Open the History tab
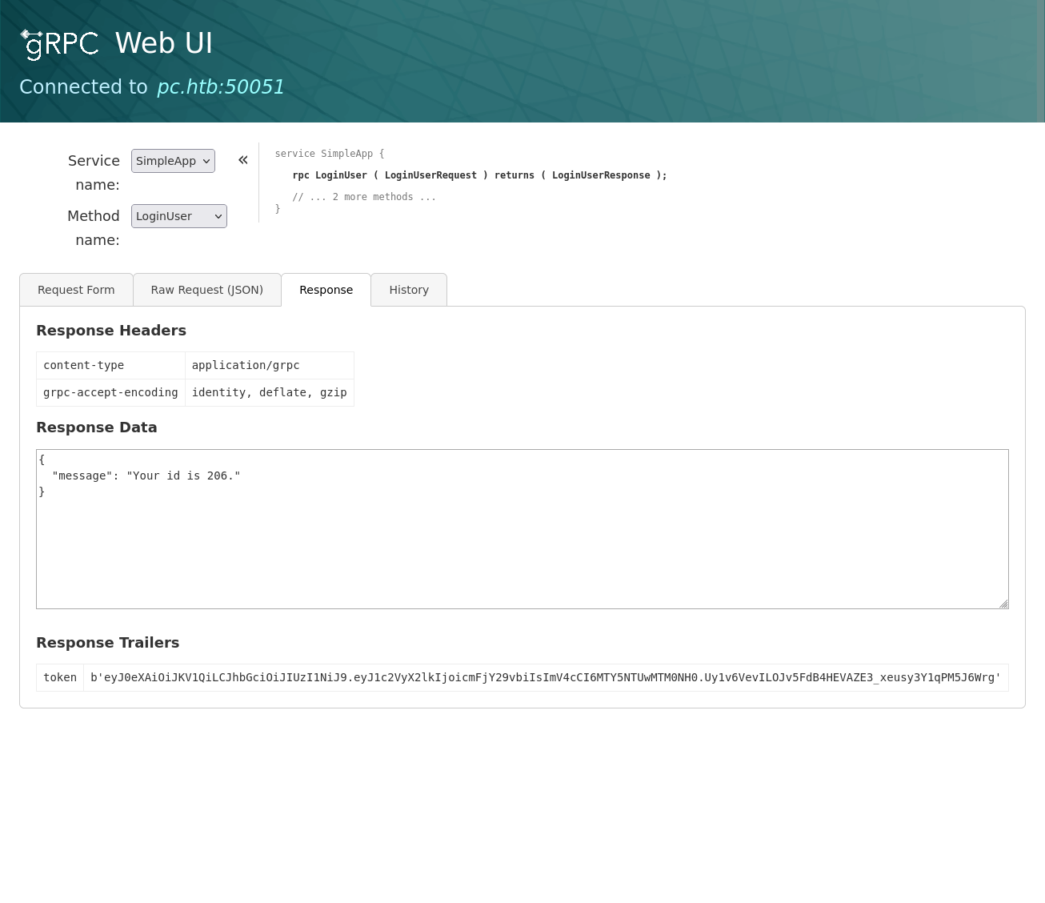Viewport: 1045px width, 903px height. tap(409, 290)
